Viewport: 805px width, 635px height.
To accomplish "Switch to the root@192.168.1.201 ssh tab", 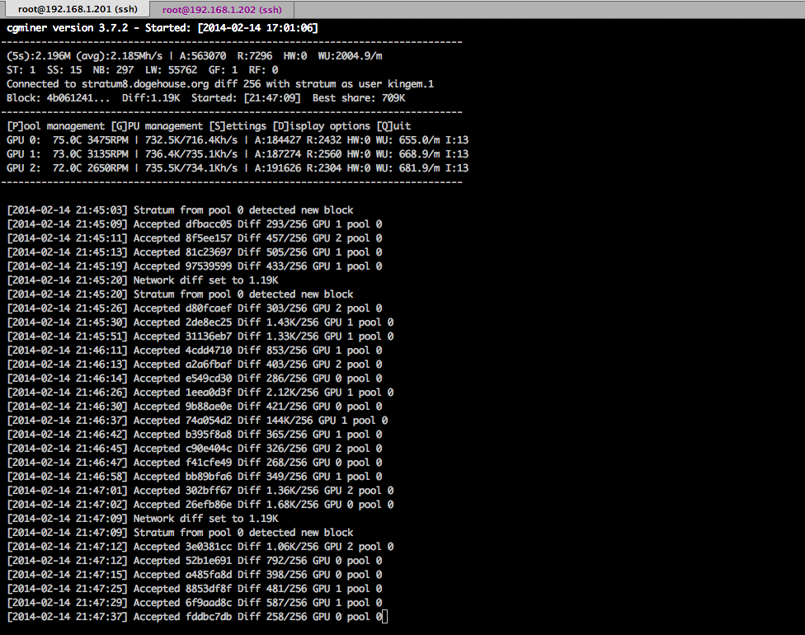I will tap(77, 9).
